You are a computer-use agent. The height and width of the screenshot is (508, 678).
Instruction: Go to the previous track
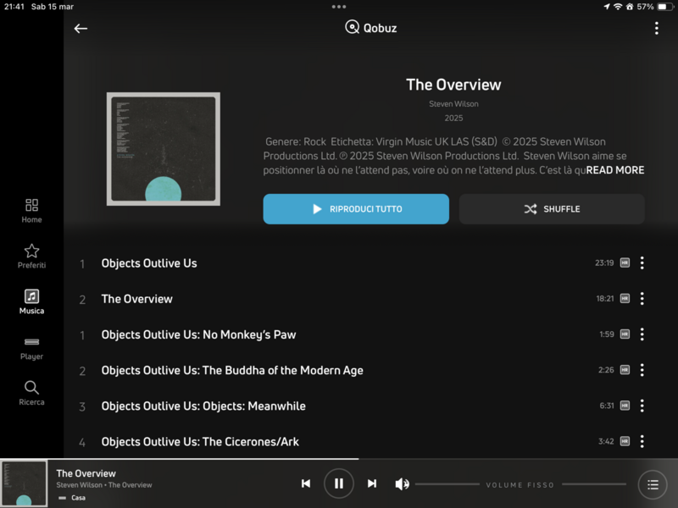pos(306,483)
